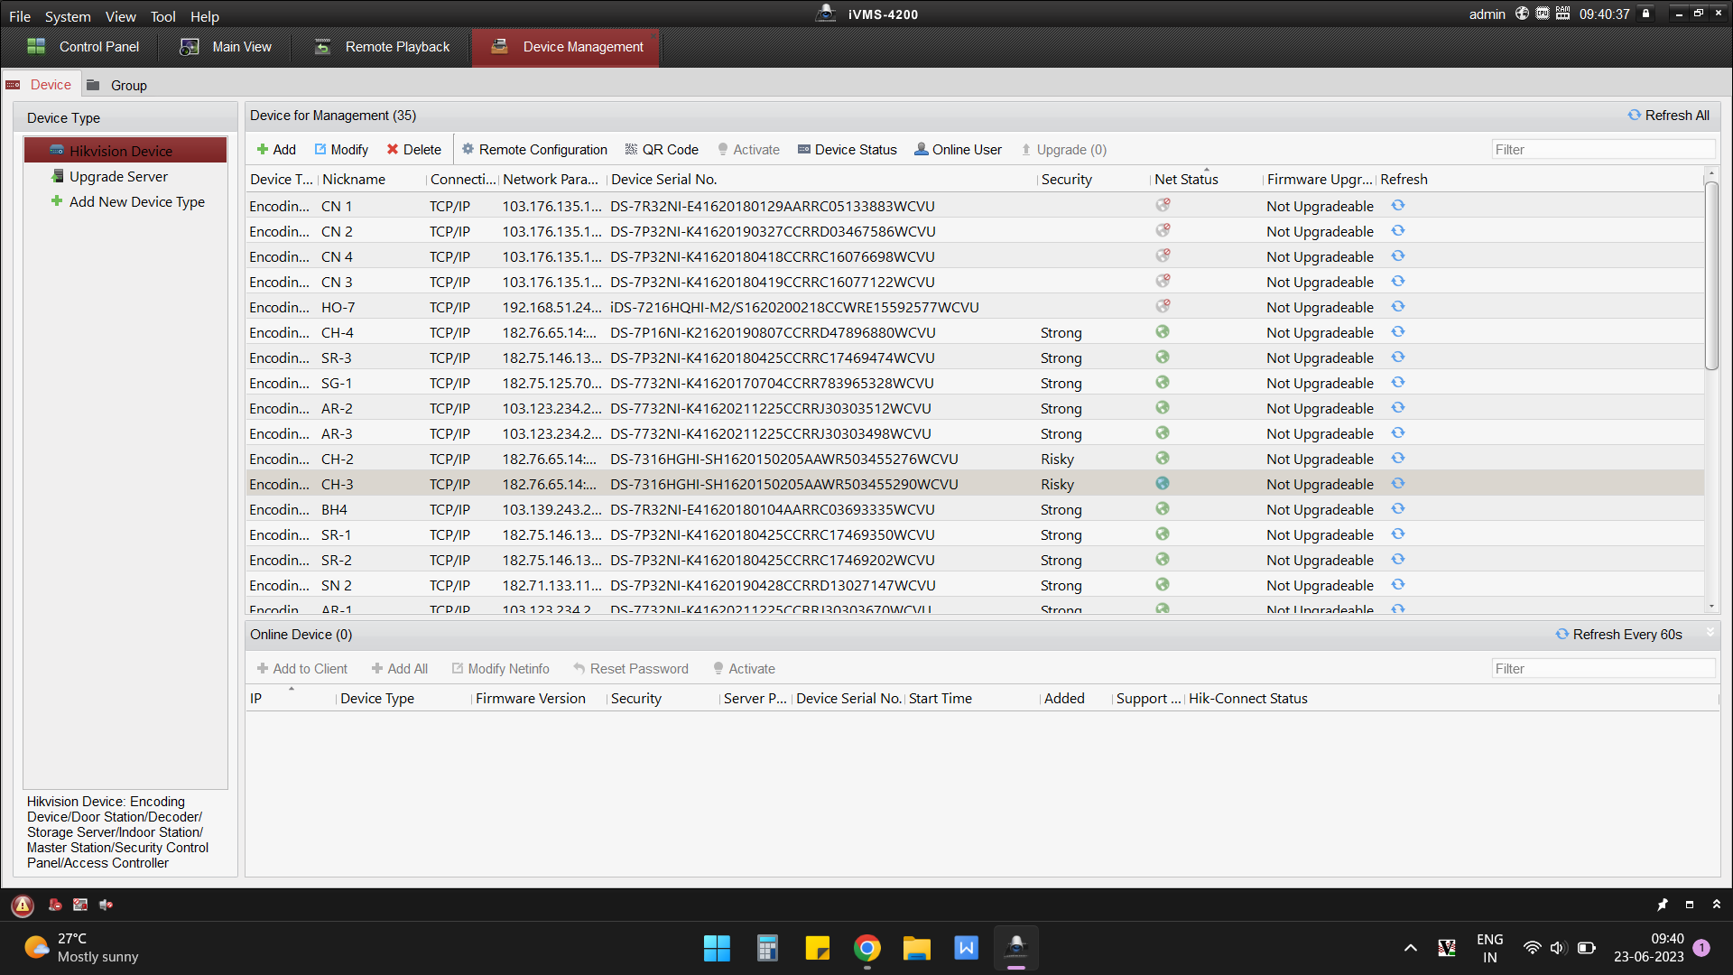Image resolution: width=1733 pixels, height=975 pixels.
Task: Open the Sticky Notes taskbar icon
Action: click(x=818, y=948)
